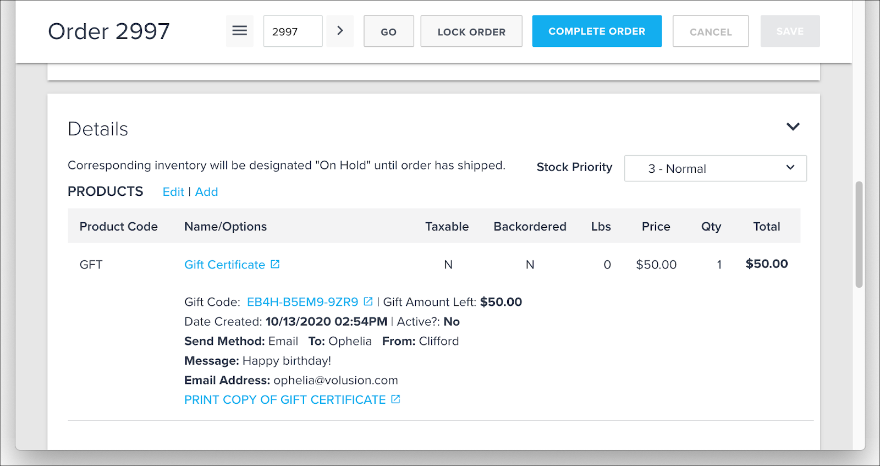
Task: Open the Gift Certificate product link
Action: click(x=224, y=265)
